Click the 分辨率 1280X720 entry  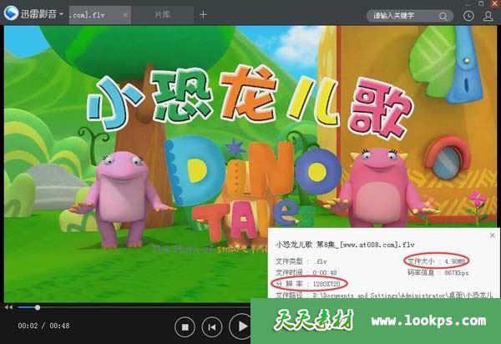click(331, 284)
